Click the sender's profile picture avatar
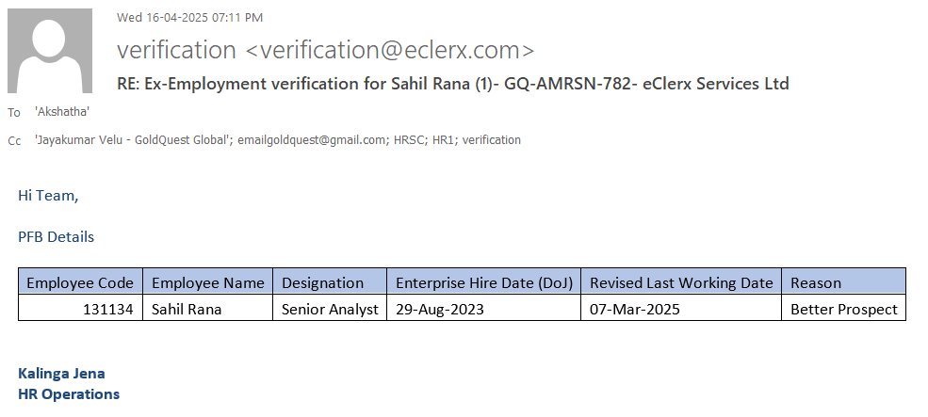Viewport: 928px width, 417px height. pos(50,50)
